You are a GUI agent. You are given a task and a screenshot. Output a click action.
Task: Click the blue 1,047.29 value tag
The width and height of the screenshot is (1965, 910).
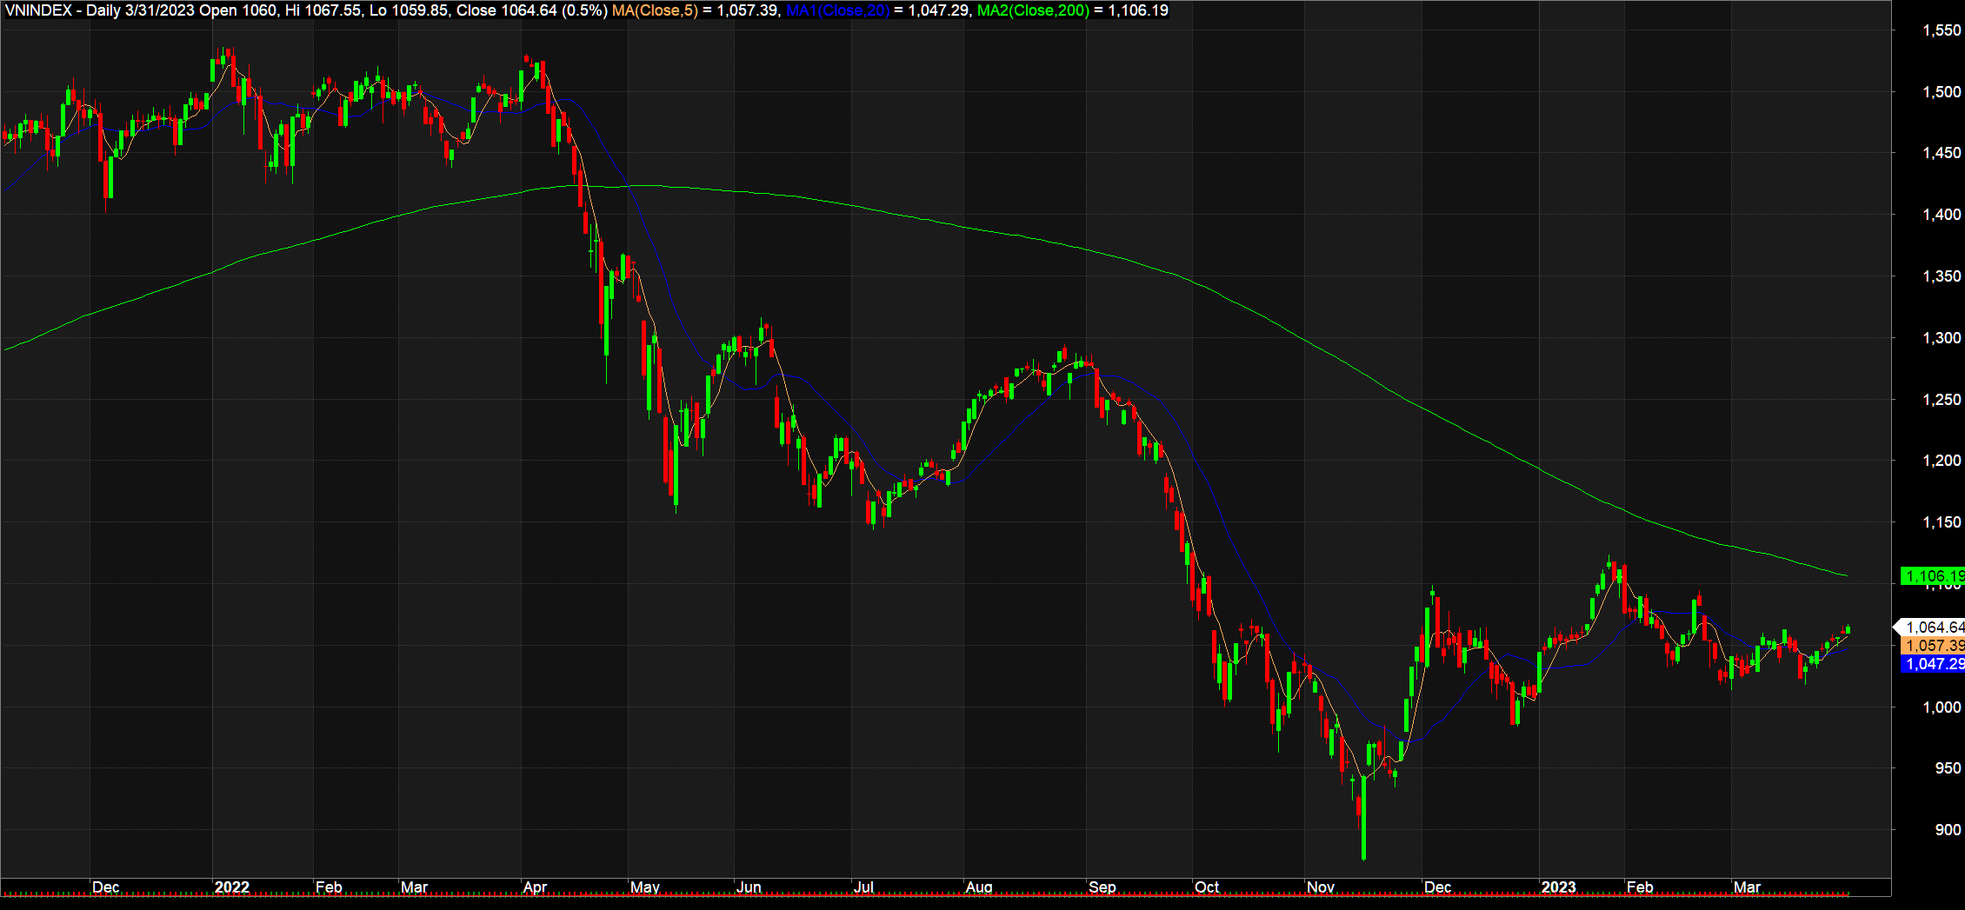[x=1932, y=664]
